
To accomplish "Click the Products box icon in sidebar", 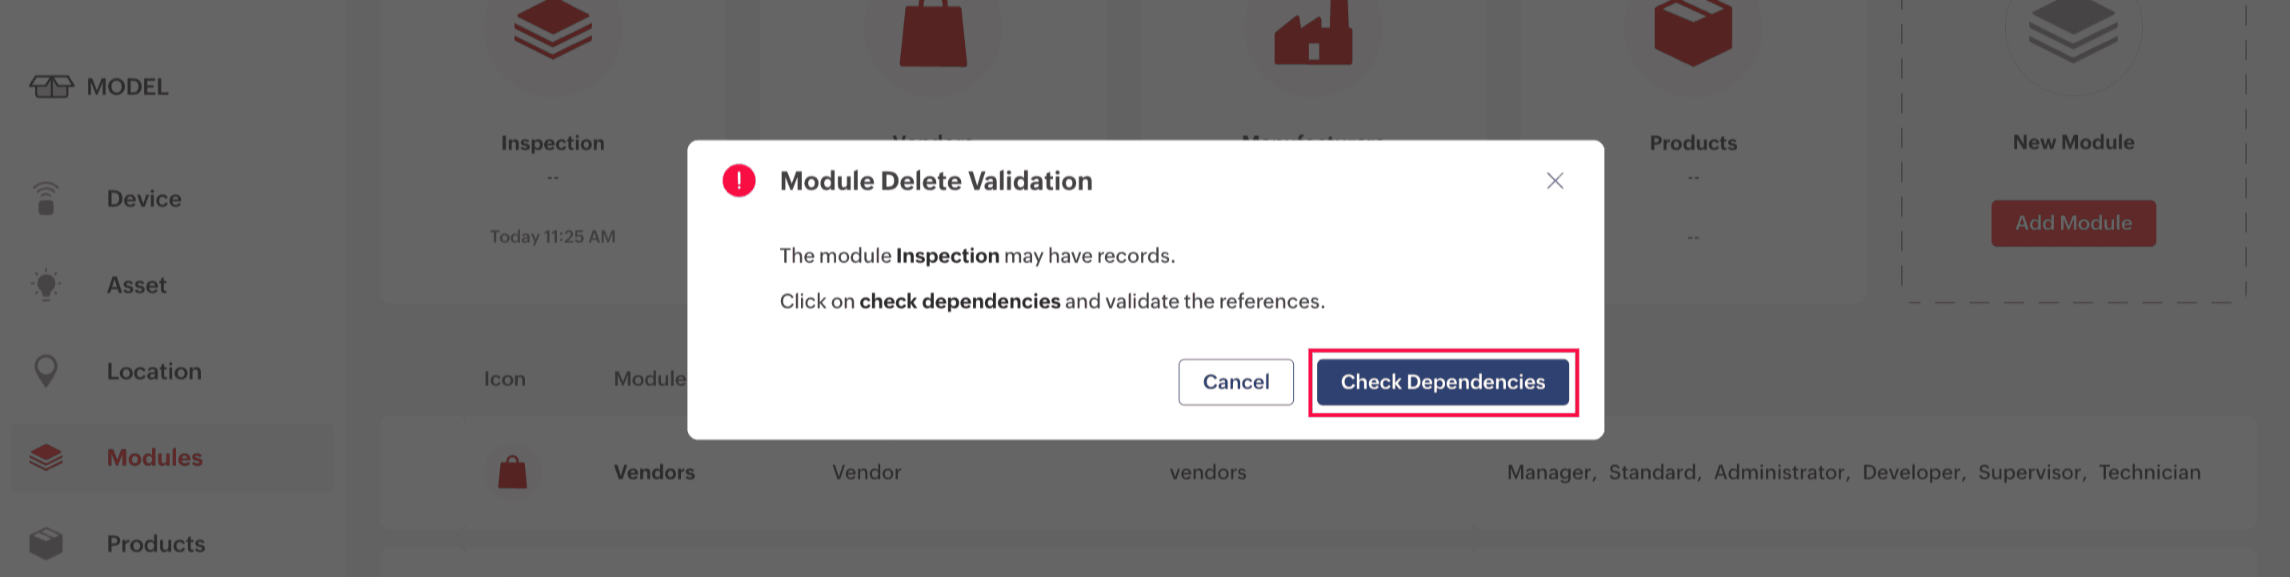I will click(46, 543).
